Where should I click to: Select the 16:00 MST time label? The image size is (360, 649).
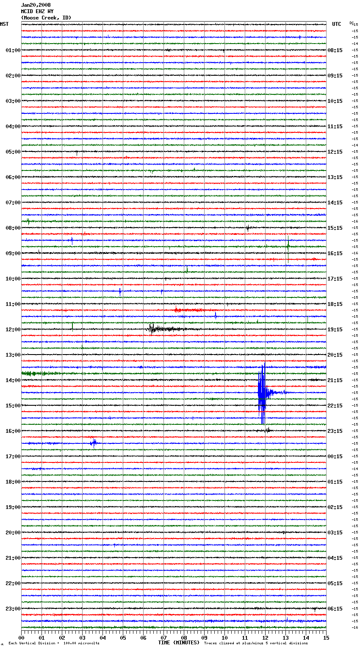13,431
